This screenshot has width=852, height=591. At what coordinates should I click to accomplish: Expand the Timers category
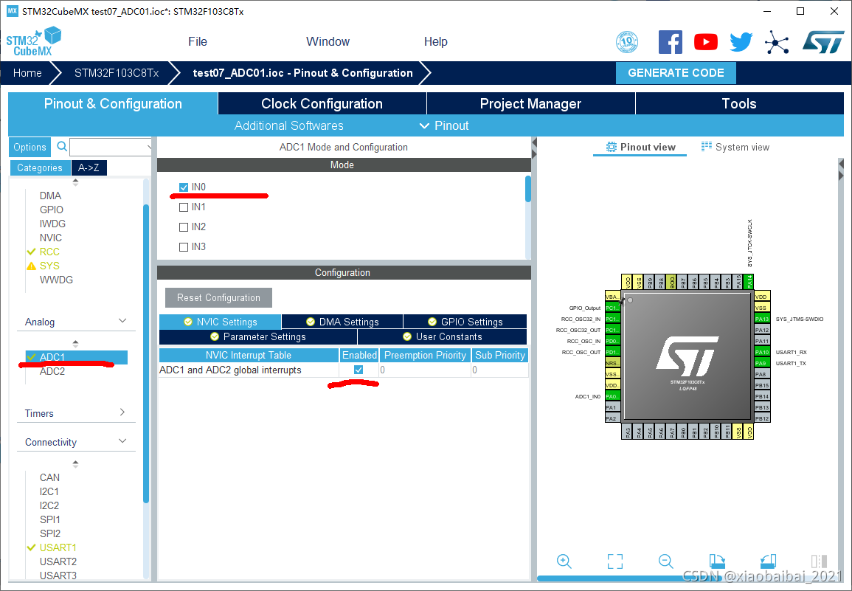pos(122,412)
